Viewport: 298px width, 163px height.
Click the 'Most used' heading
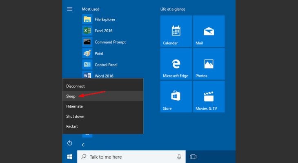(91, 9)
